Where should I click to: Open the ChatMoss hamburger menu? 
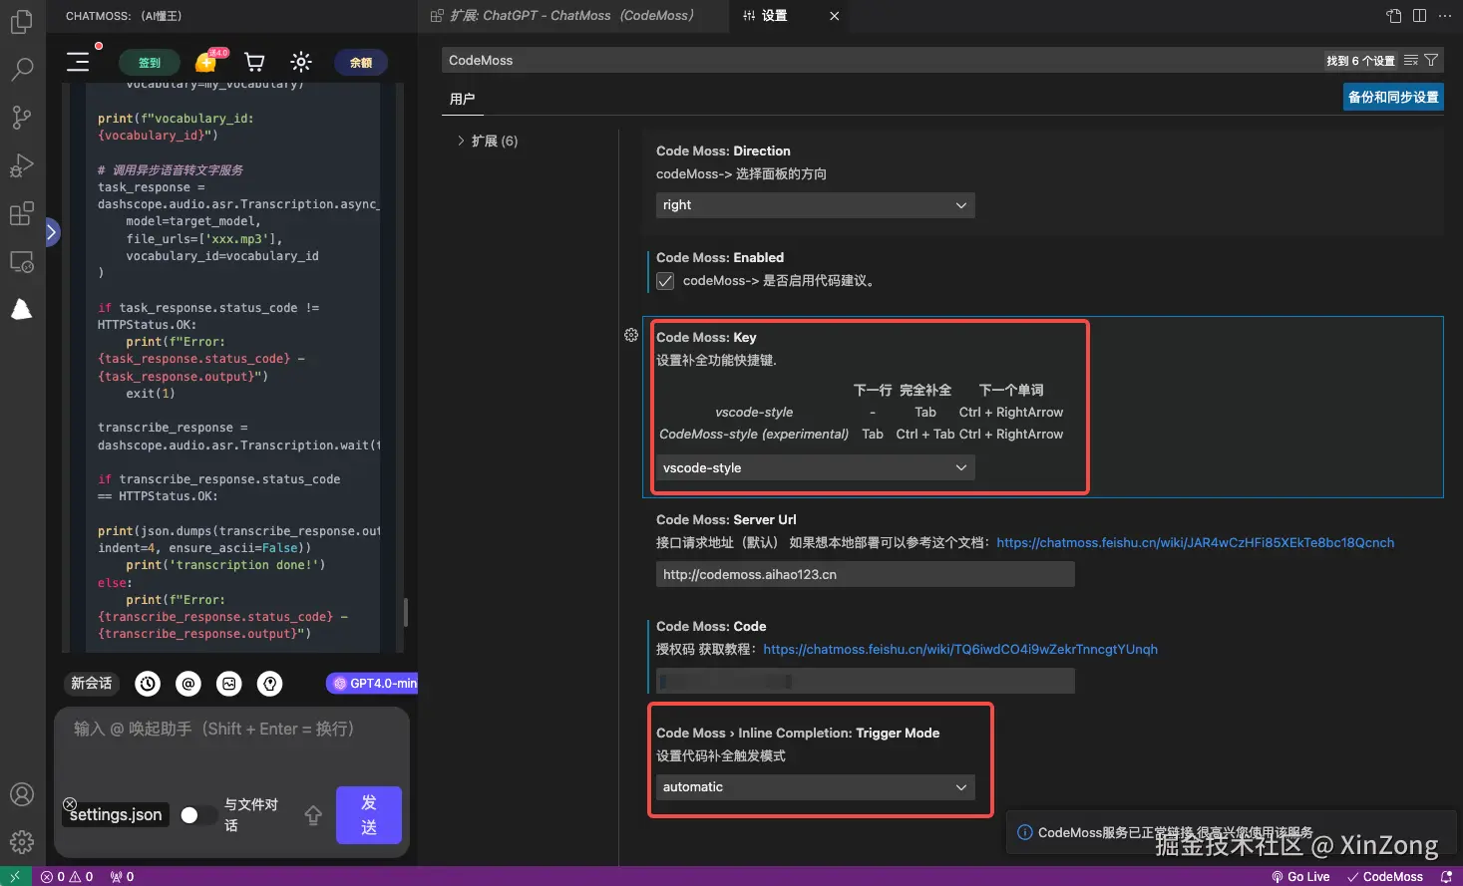(x=78, y=62)
